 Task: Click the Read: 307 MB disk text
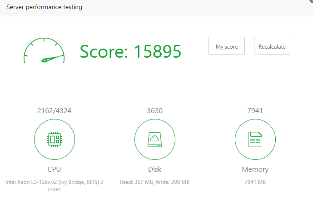136,182
